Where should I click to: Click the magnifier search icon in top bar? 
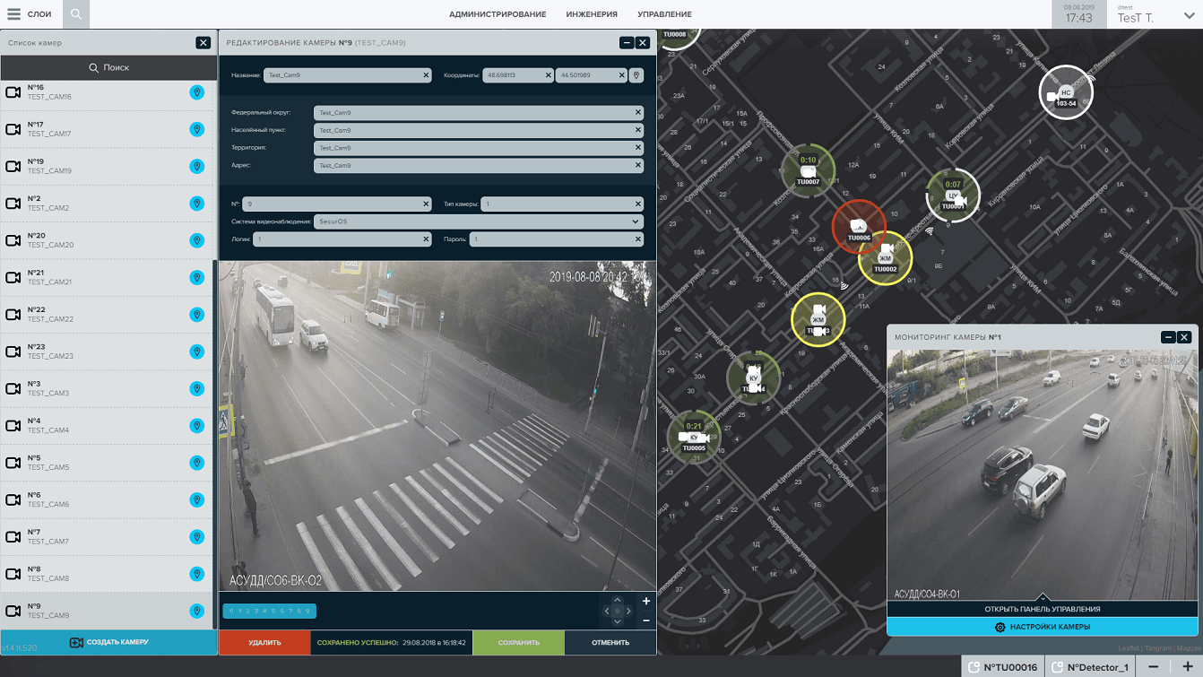(76, 14)
